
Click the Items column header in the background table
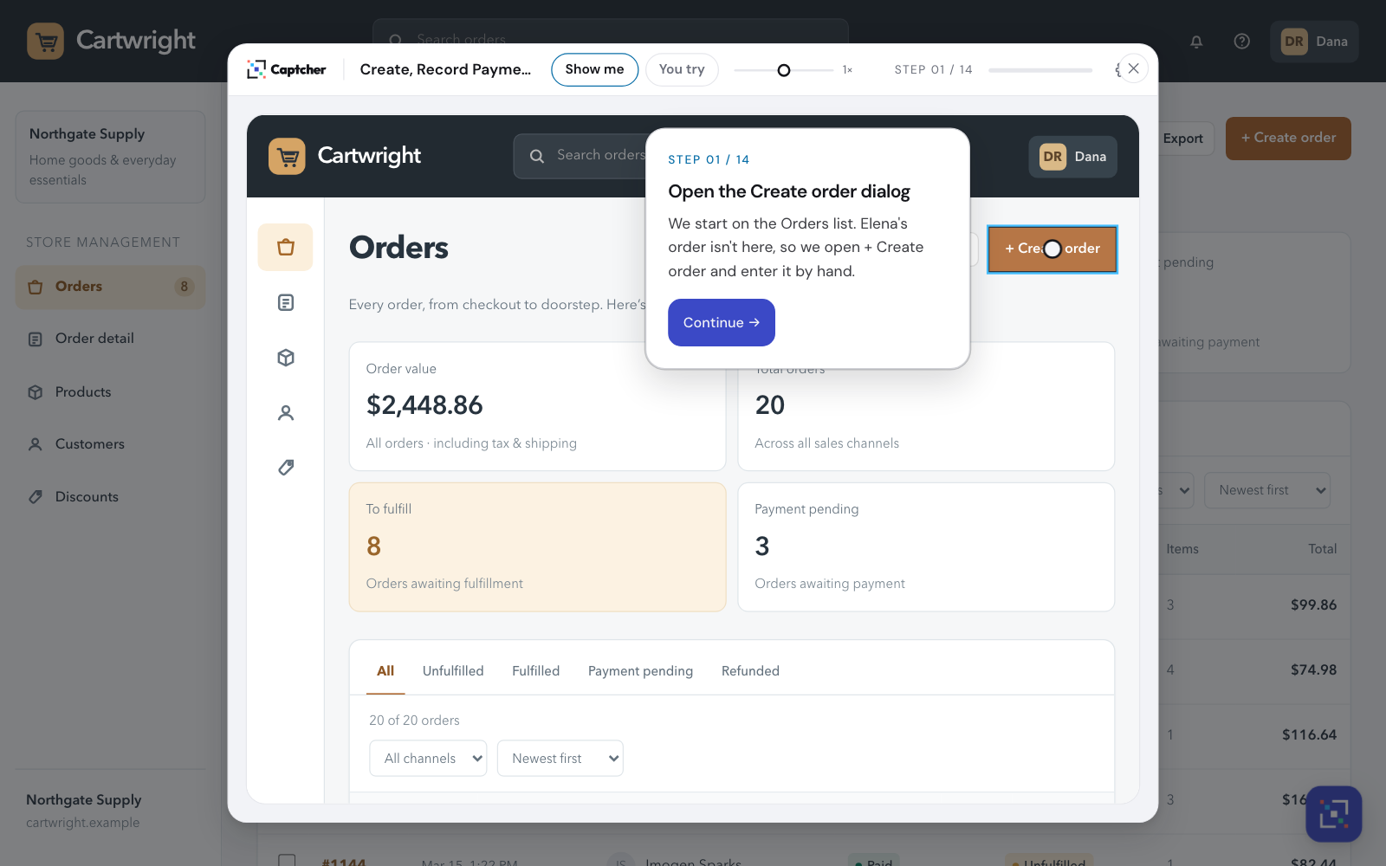(1182, 549)
